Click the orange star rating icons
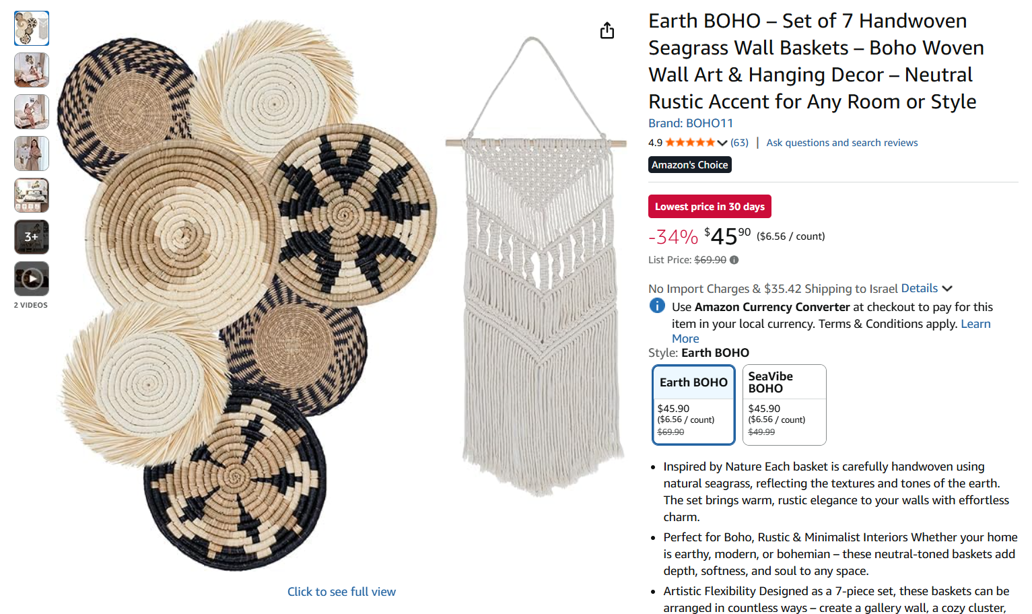Viewport: 1032px width, 614px height. pos(690,143)
